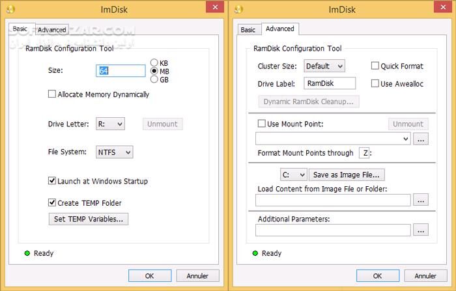Click Dynamic RamDisk Cleanup button

tap(309, 102)
